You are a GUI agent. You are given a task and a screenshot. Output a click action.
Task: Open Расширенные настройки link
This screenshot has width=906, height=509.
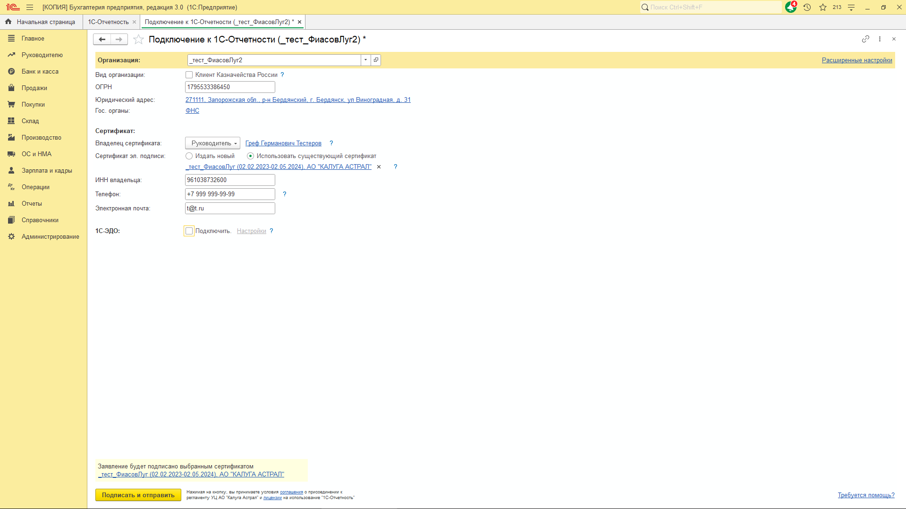point(857,60)
